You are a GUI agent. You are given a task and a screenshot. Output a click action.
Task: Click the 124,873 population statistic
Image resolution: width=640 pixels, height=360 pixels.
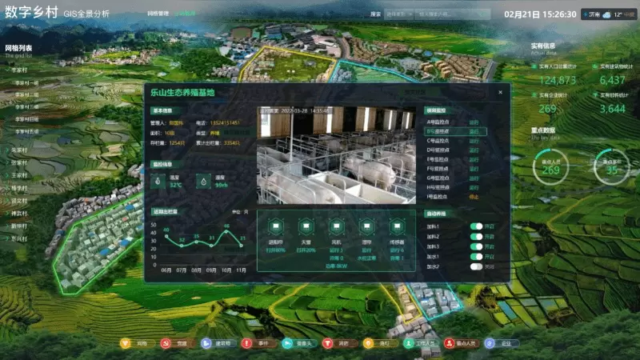(558, 81)
